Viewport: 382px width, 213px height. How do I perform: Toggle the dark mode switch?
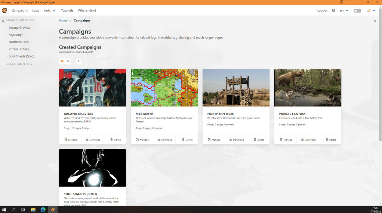(357, 10)
